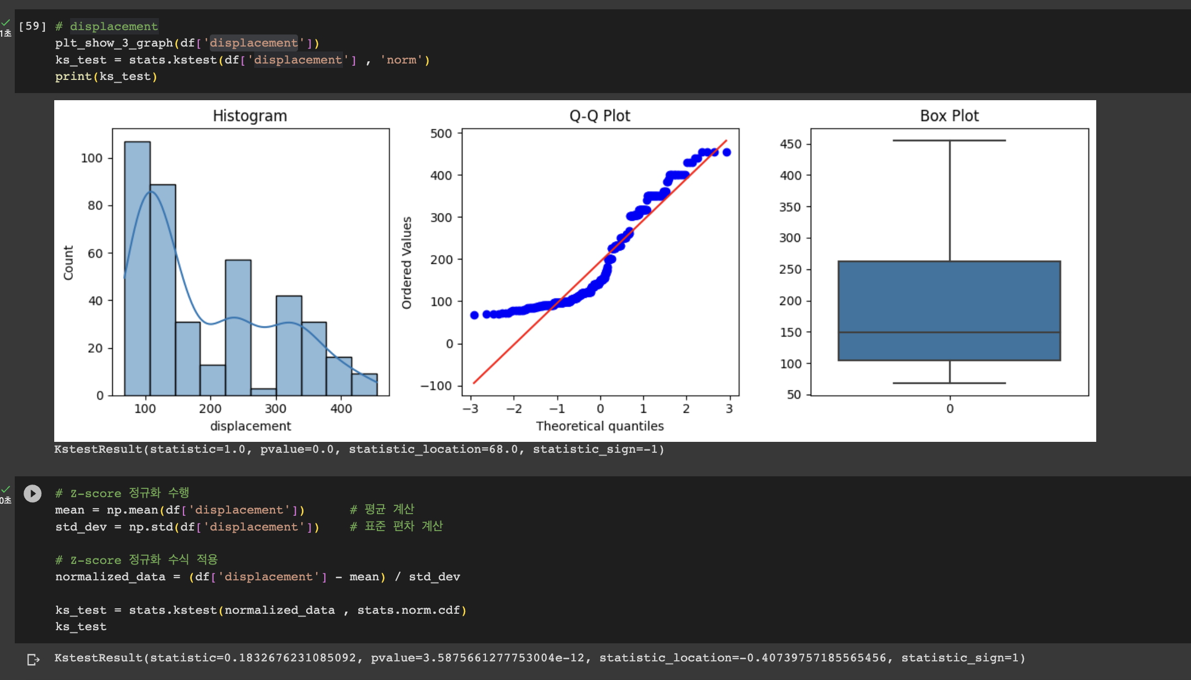Place cursor on the np.mean line
This screenshot has height=680, width=1191.
(179, 510)
